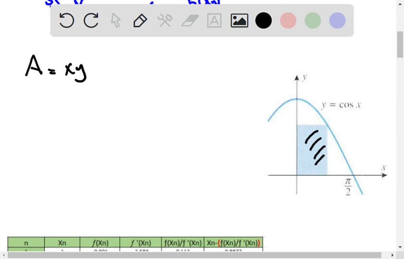Toggle the purple ink color

(x=337, y=20)
